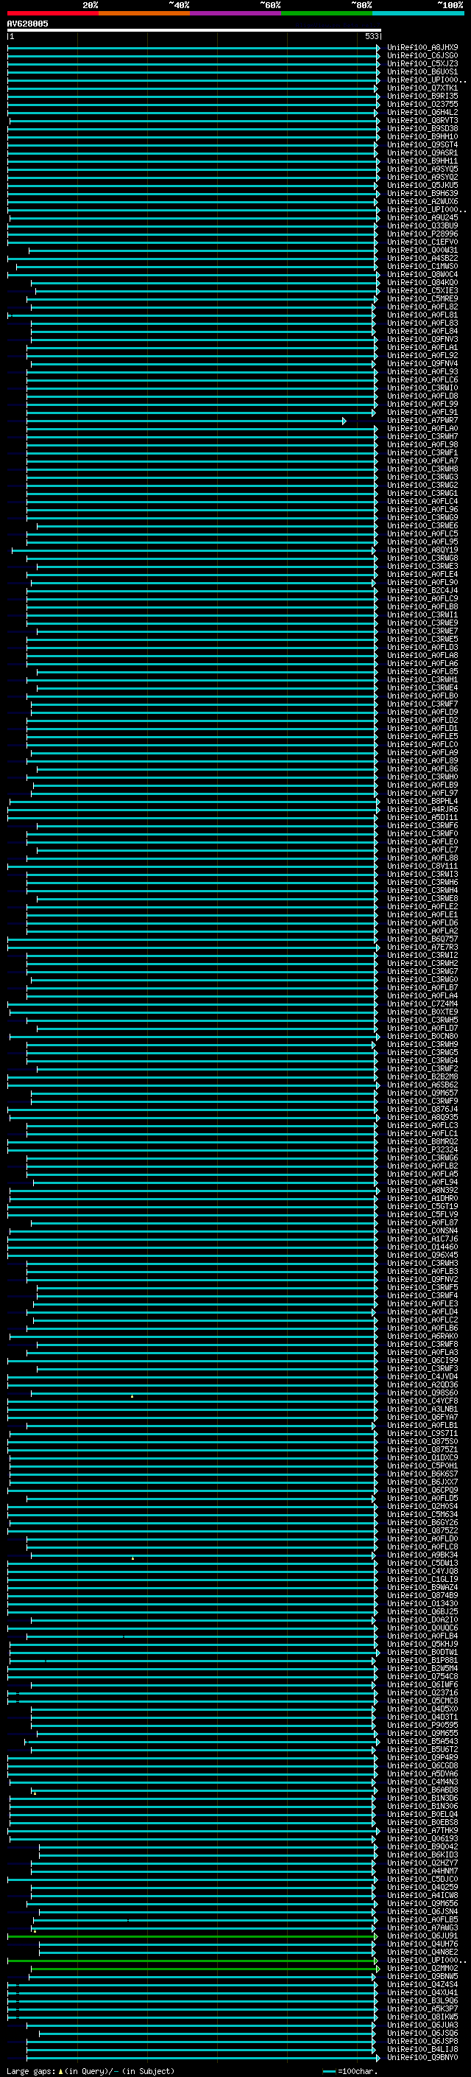Click UniRef100_A8N392 hit name
471x2077 pixels.
[422, 1190]
